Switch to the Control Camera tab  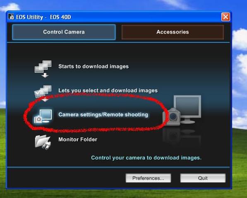click(x=64, y=32)
